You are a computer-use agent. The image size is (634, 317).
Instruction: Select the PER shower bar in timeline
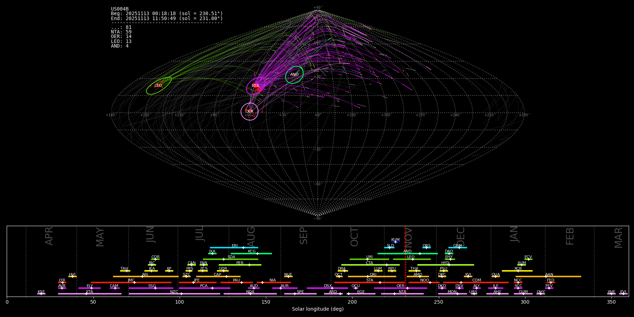coord(240,265)
